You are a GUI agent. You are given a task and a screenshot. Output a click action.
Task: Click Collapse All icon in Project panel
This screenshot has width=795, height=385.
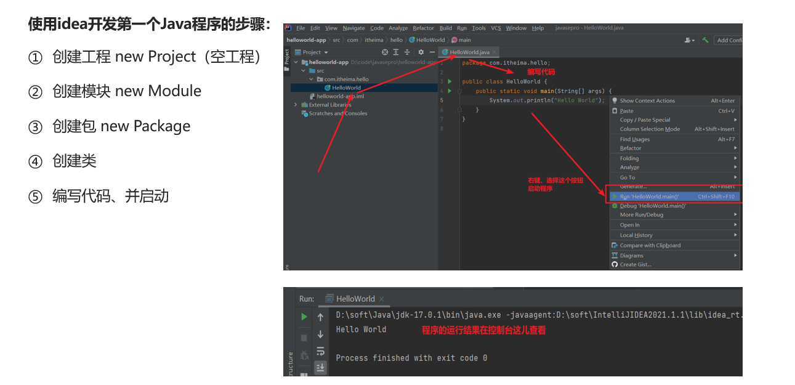click(407, 52)
